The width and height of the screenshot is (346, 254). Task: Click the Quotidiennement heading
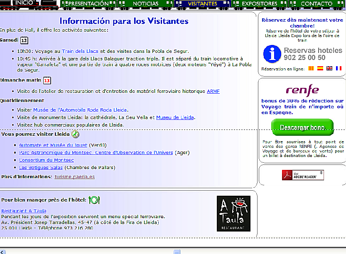click(22, 101)
